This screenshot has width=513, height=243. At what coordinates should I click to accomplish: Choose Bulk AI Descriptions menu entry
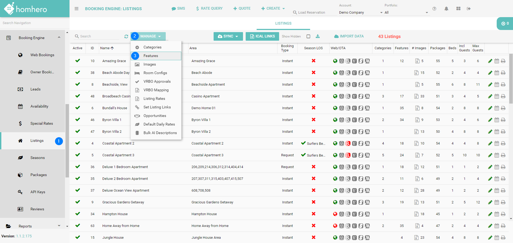160,133
